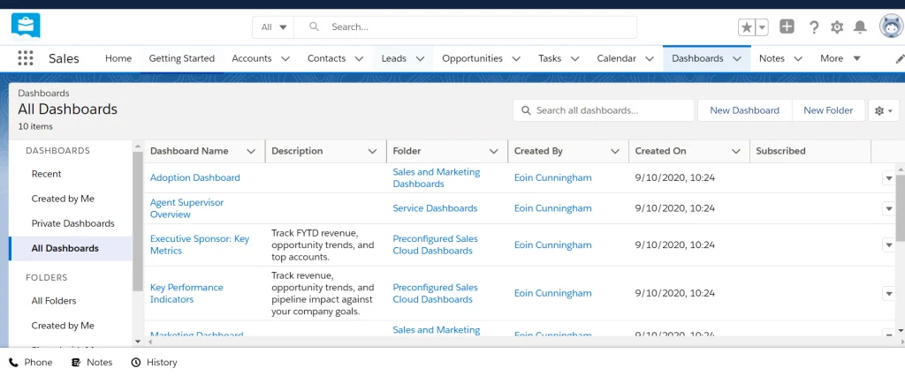Open the Leads tab
The image size is (905, 376).
click(x=393, y=58)
